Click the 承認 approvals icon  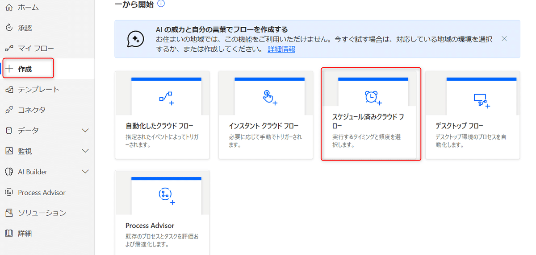[x=9, y=28]
